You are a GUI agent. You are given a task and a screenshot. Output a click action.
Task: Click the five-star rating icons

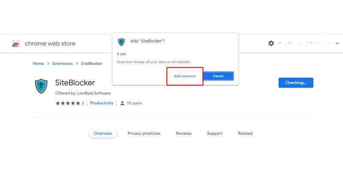[68, 103]
